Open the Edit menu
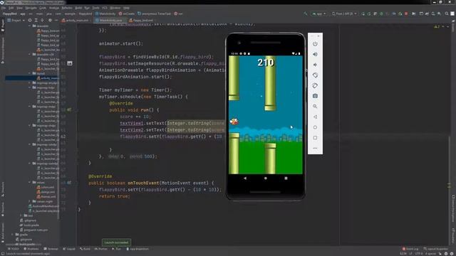 click(11, 8)
